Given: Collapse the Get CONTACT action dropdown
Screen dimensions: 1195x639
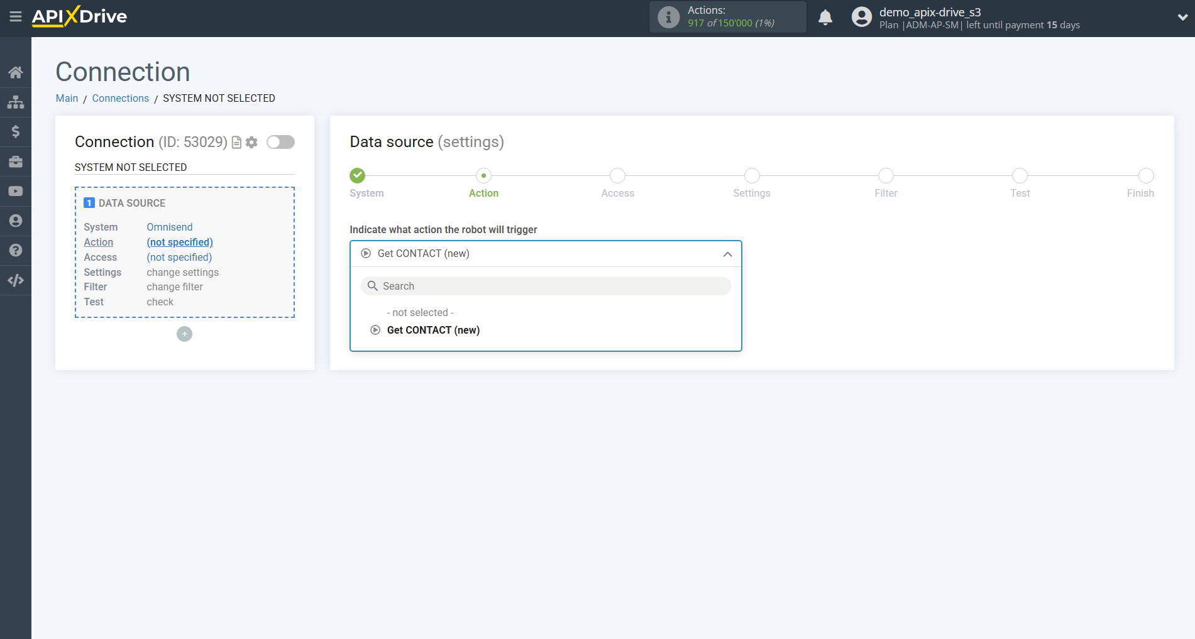Looking at the screenshot, I should [x=727, y=254].
